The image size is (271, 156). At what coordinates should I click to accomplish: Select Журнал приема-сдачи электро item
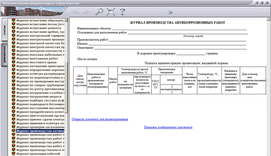(x=40, y=119)
